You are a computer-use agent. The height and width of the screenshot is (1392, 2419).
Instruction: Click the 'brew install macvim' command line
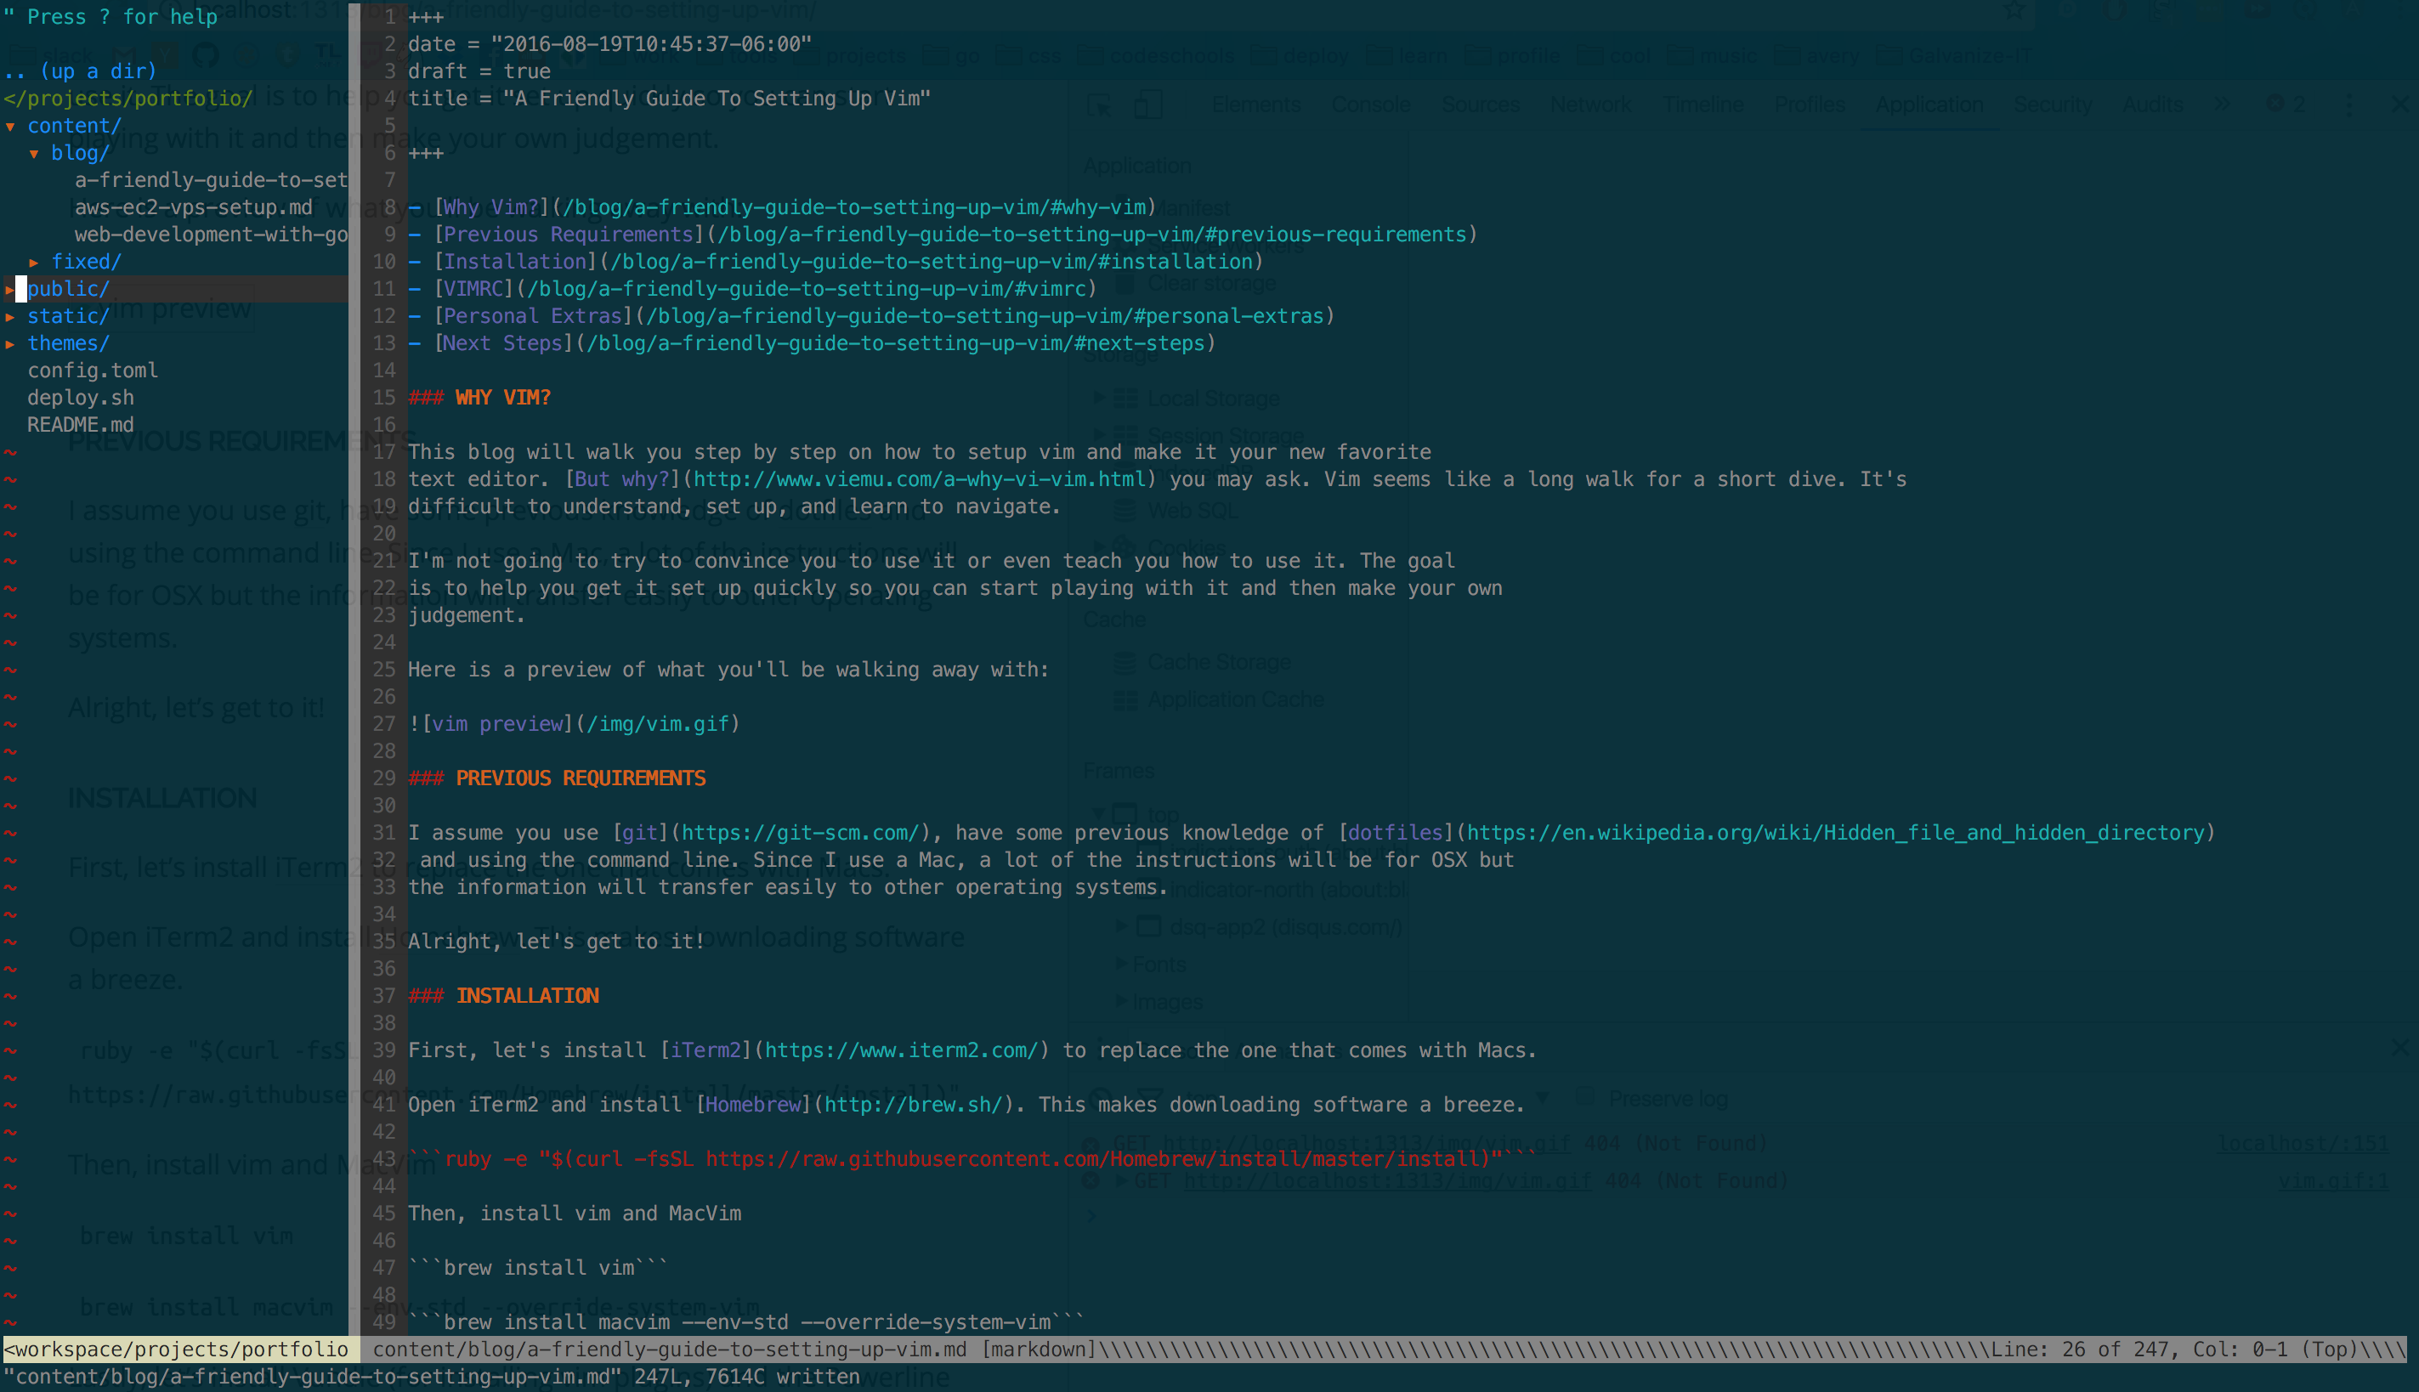tap(747, 1323)
